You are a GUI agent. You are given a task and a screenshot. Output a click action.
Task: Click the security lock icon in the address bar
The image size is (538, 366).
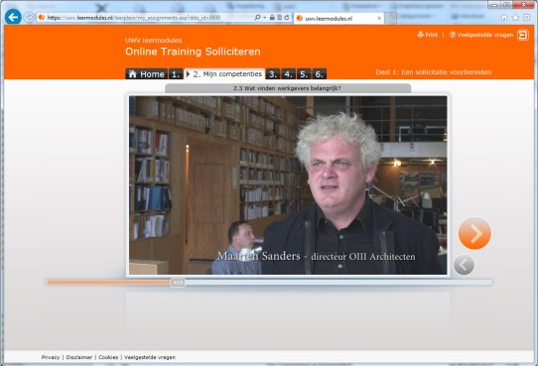(272, 17)
